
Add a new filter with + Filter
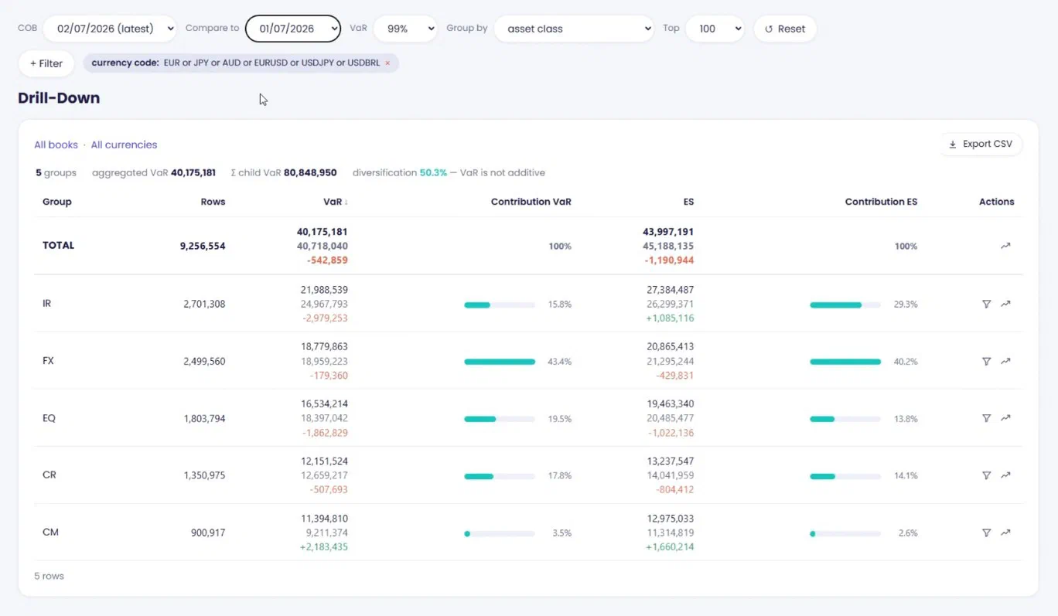tap(46, 63)
